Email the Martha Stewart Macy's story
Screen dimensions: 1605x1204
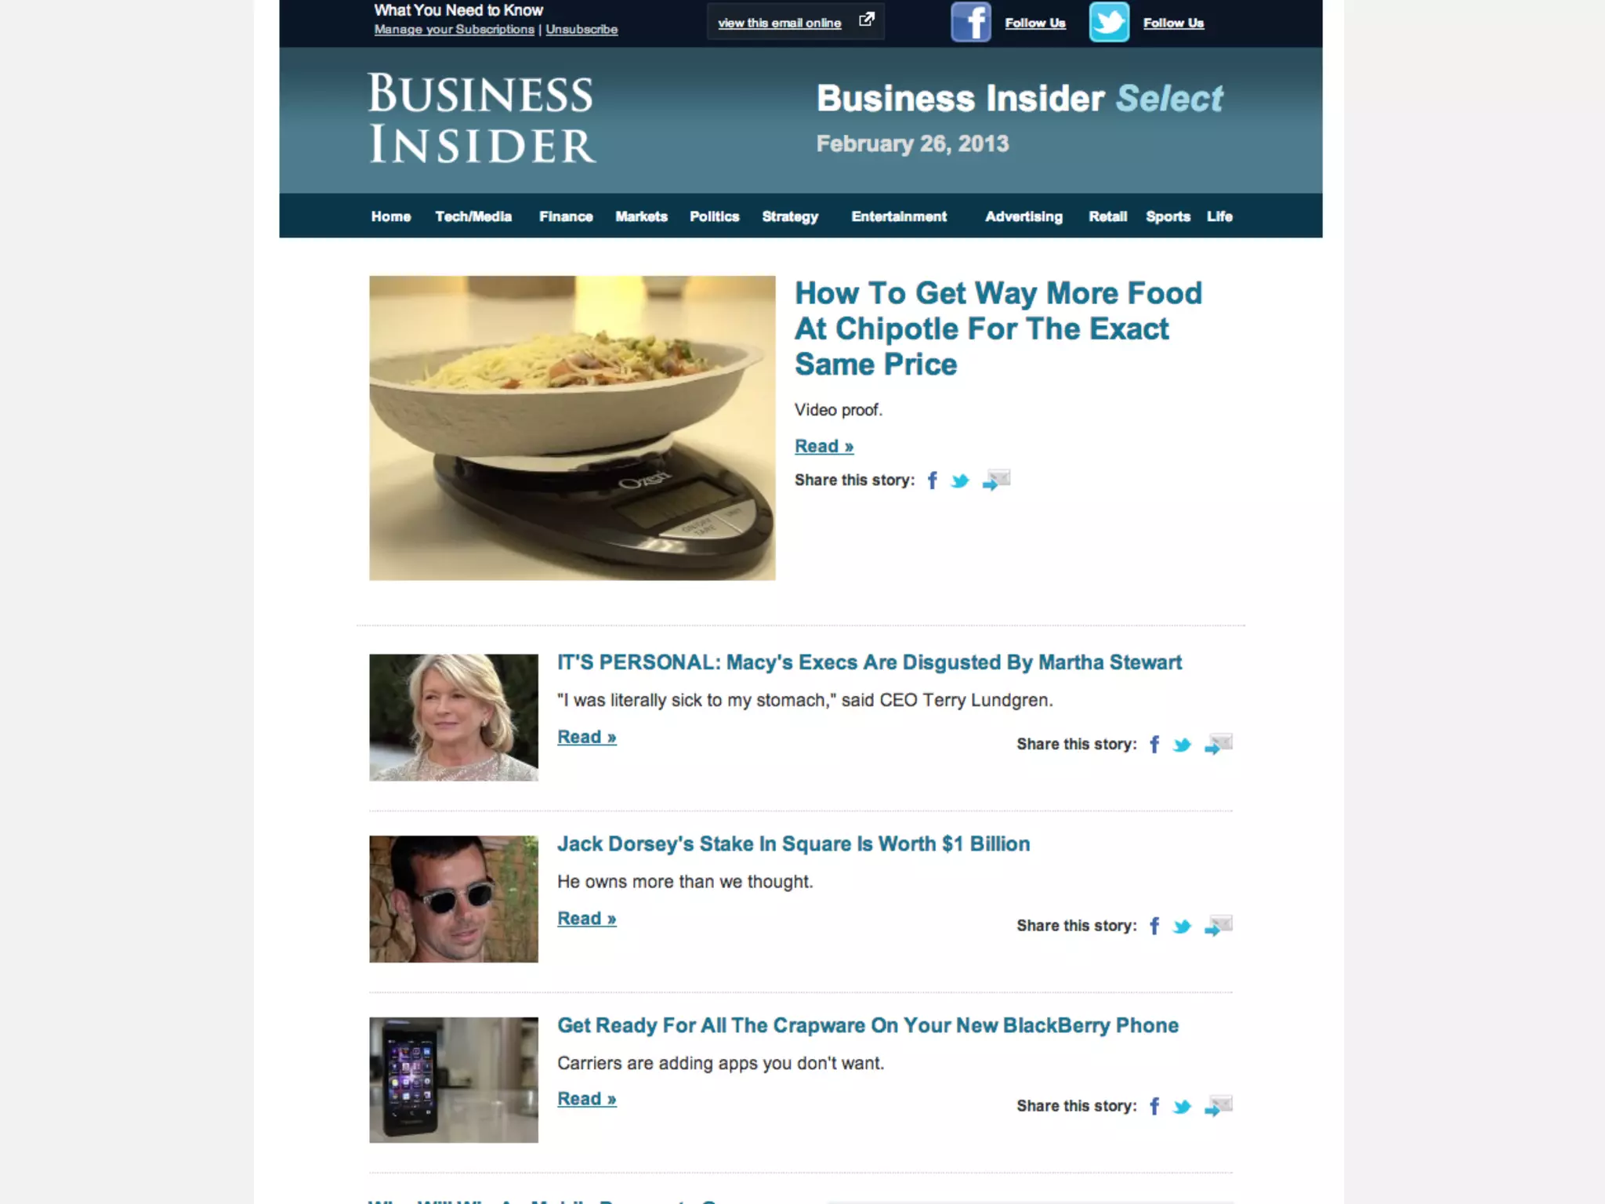click(1219, 744)
